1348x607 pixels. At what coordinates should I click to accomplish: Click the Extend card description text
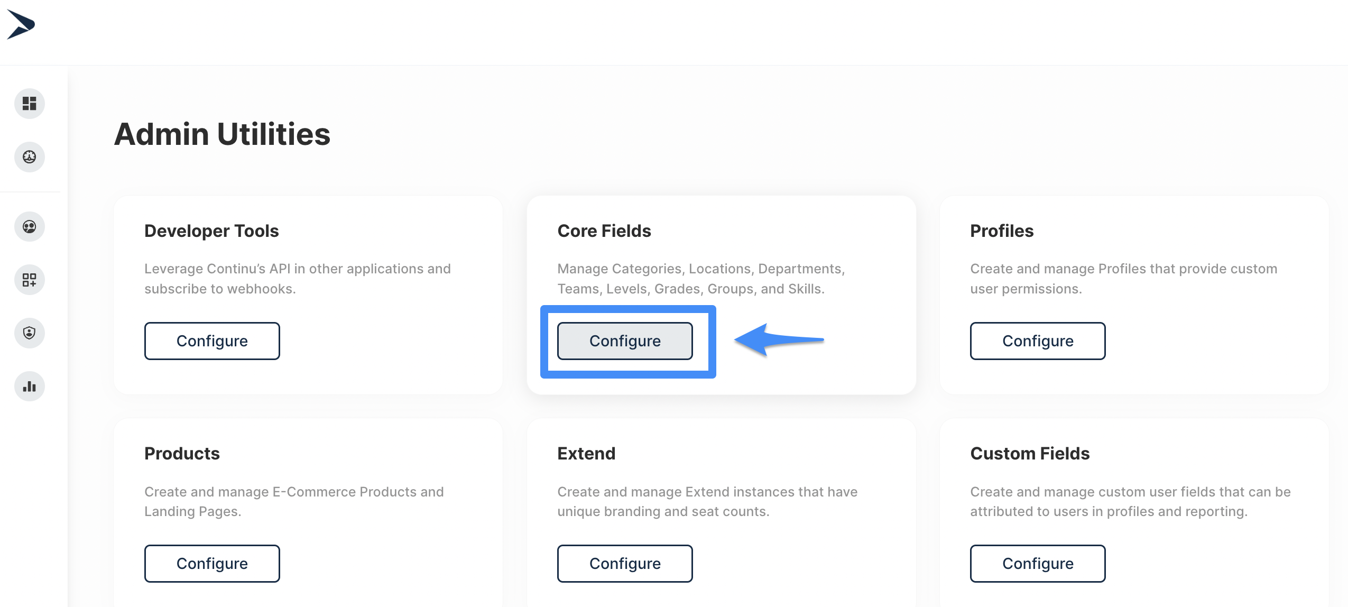pyautogui.click(x=707, y=501)
